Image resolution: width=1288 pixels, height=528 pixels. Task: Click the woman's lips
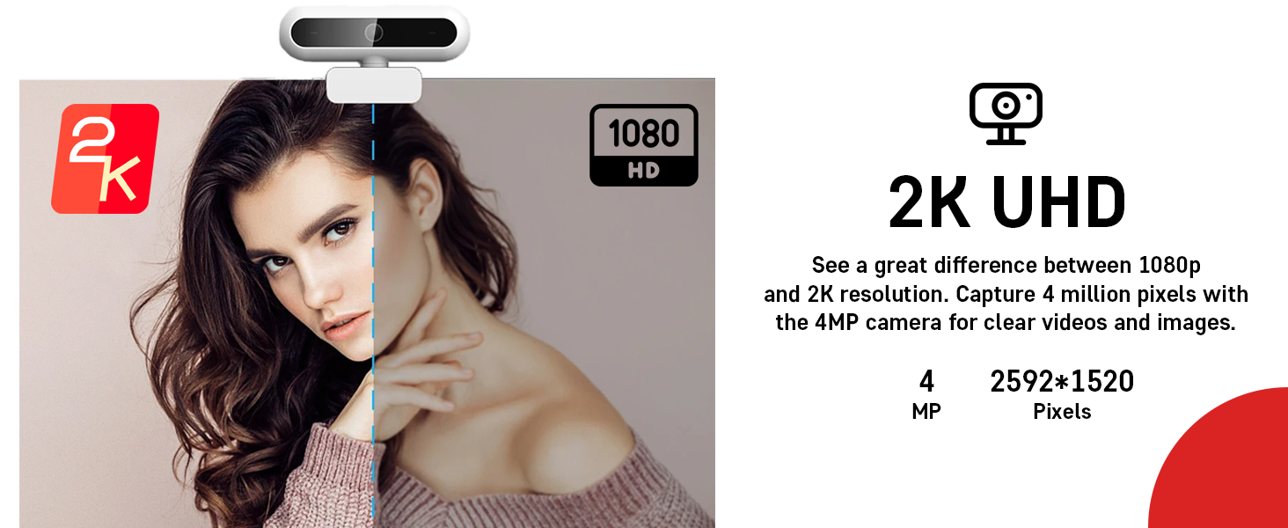340,327
